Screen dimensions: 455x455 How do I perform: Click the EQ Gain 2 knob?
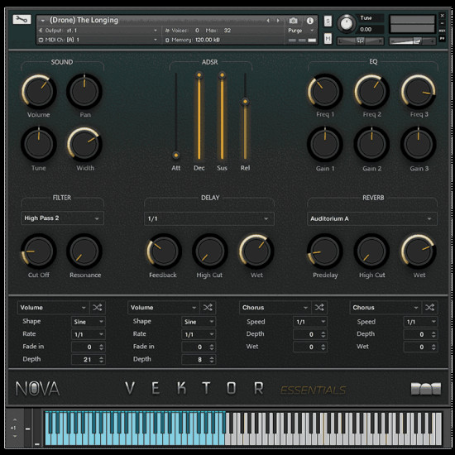click(371, 144)
